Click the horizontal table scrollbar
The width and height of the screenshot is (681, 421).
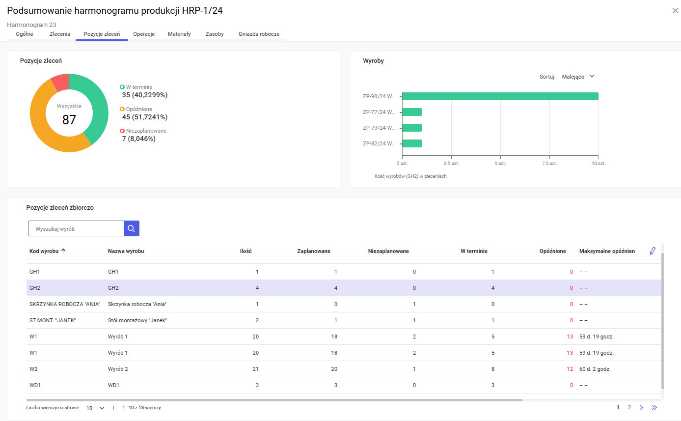pyautogui.click(x=274, y=400)
